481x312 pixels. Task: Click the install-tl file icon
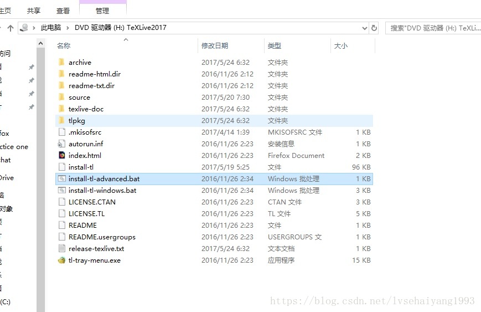[61, 167]
